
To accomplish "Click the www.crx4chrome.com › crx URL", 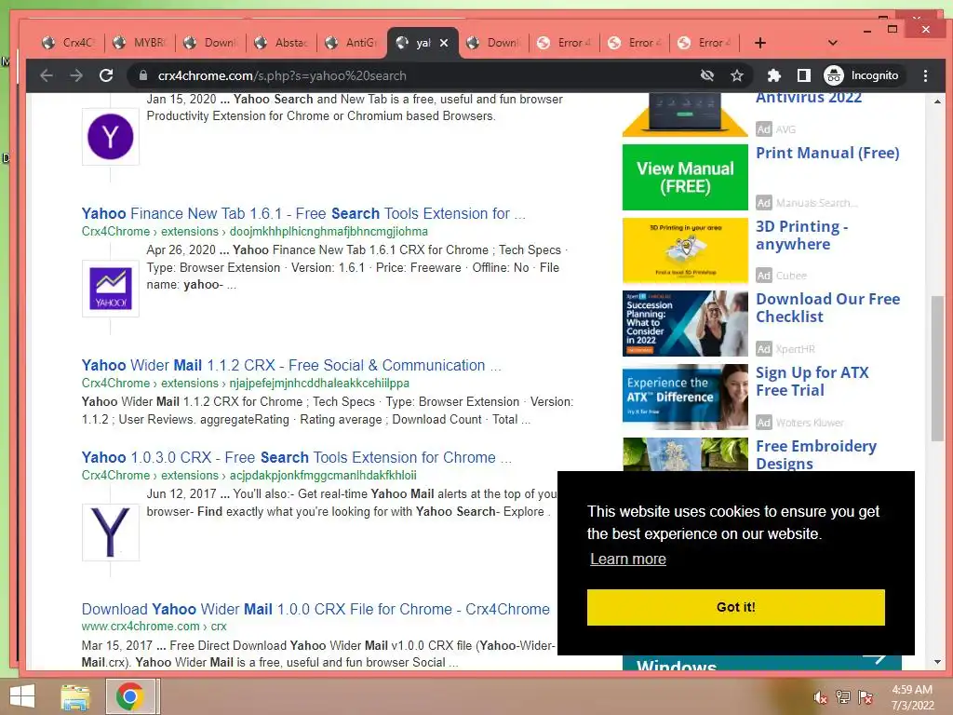I will pos(154,627).
